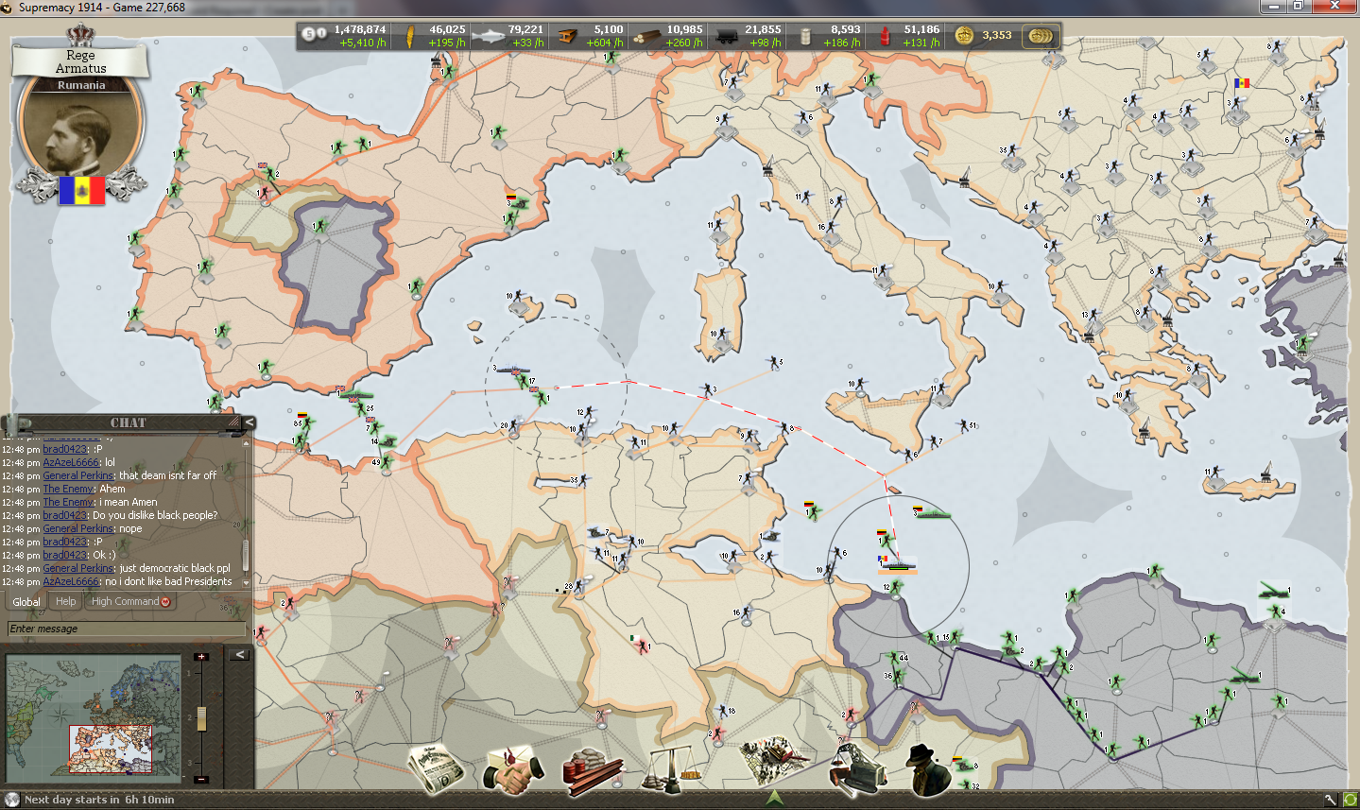
Task: Click the gold crown coin icon
Action: click(x=964, y=36)
